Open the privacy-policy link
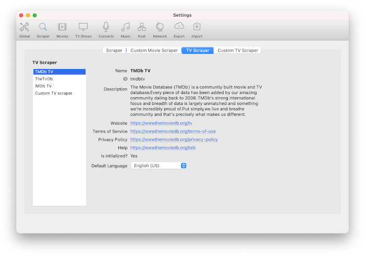 (x=174, y=139)
